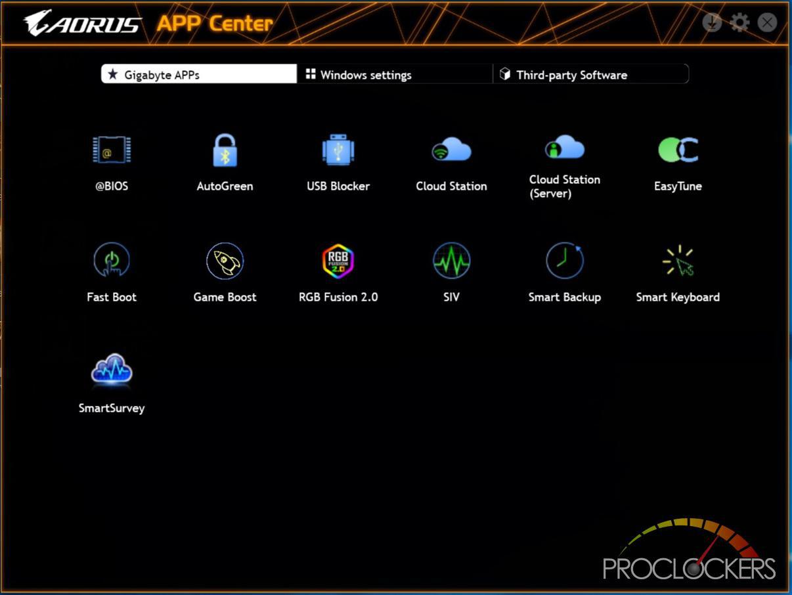792x595 pixels.
Task: Launch Smart Keyboard cursor icon
Action: 678,261
